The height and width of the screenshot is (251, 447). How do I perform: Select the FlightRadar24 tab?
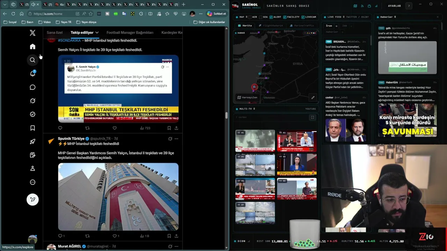coord(271,25)
